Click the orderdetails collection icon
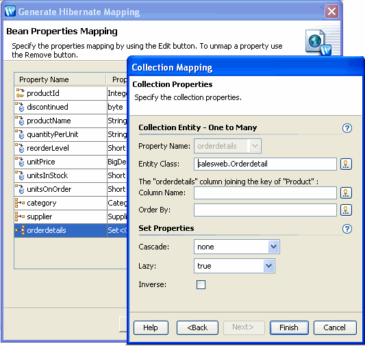365x346 pixels. point(20,230)
